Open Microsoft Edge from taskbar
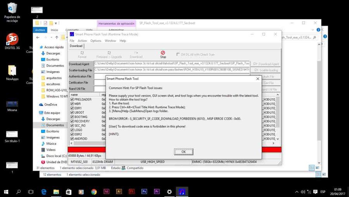Viewport: 349px width, 197px height. 43,192
